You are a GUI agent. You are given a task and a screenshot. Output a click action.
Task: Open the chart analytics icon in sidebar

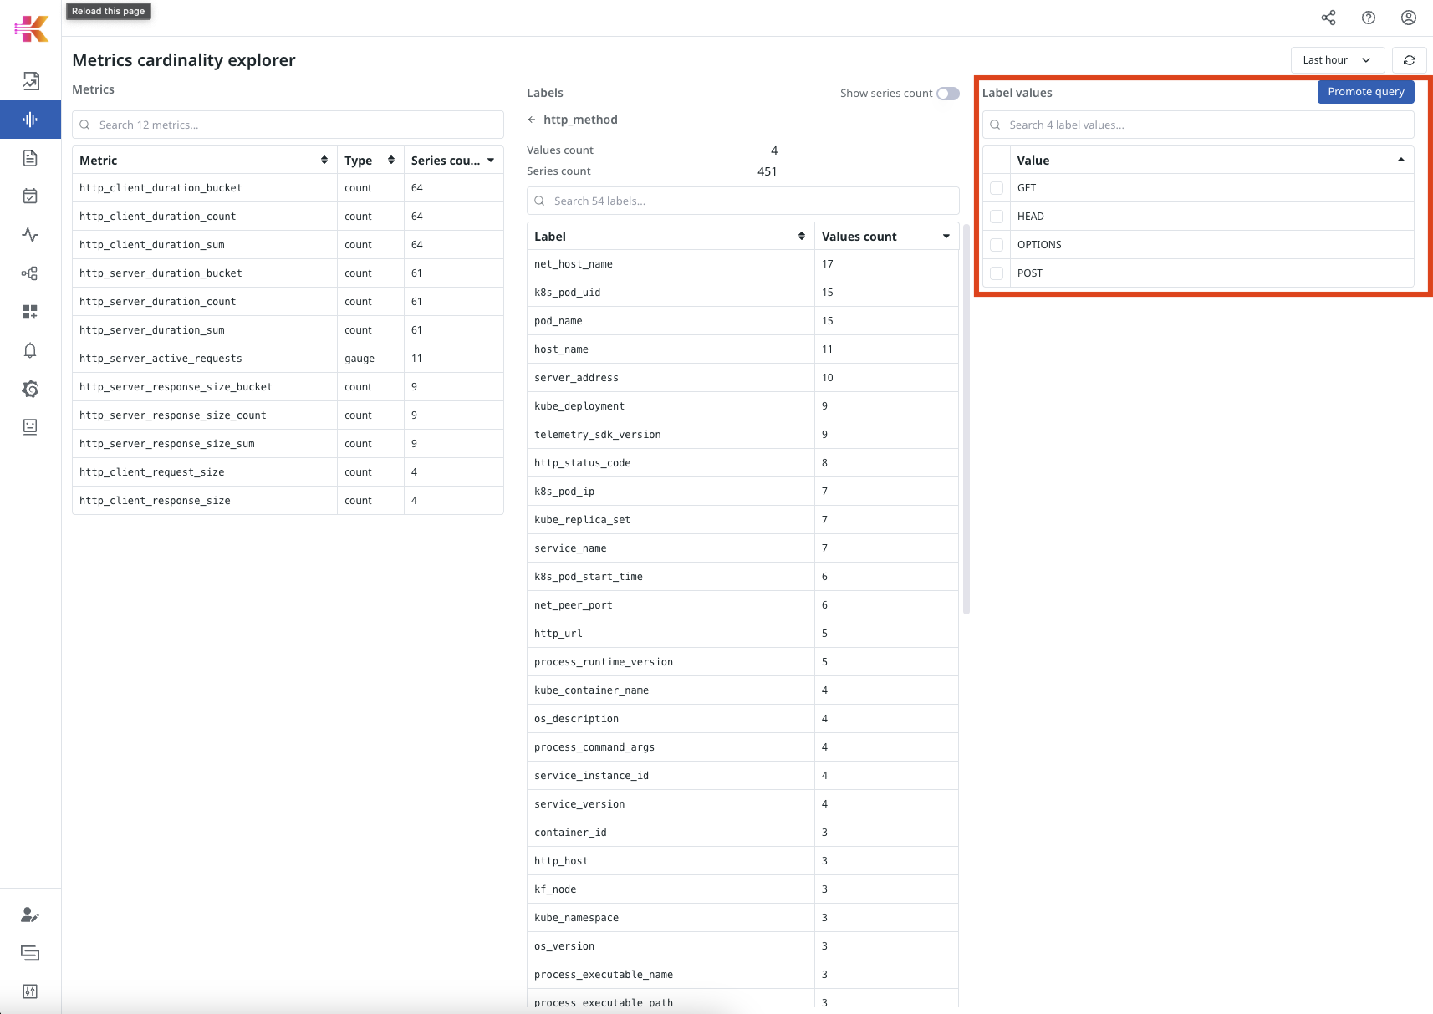pyautogui.click(x=30, y=81)
